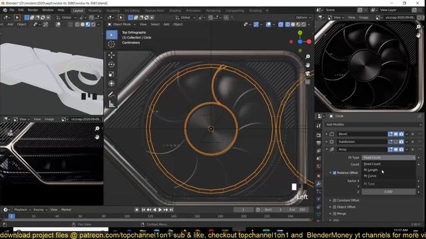Click the red X axis on navigation gizmo
The image size is (426, 239).
point(309,41)
